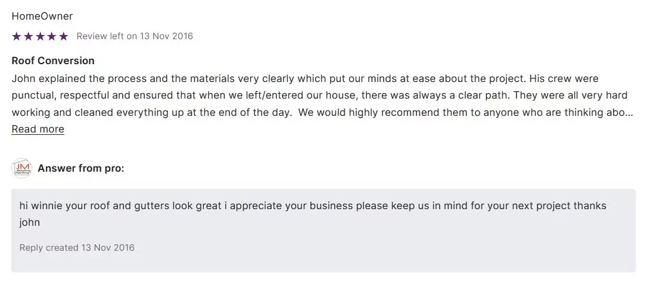
Task: Click the third purple rating star
Action: pos(40,36)
